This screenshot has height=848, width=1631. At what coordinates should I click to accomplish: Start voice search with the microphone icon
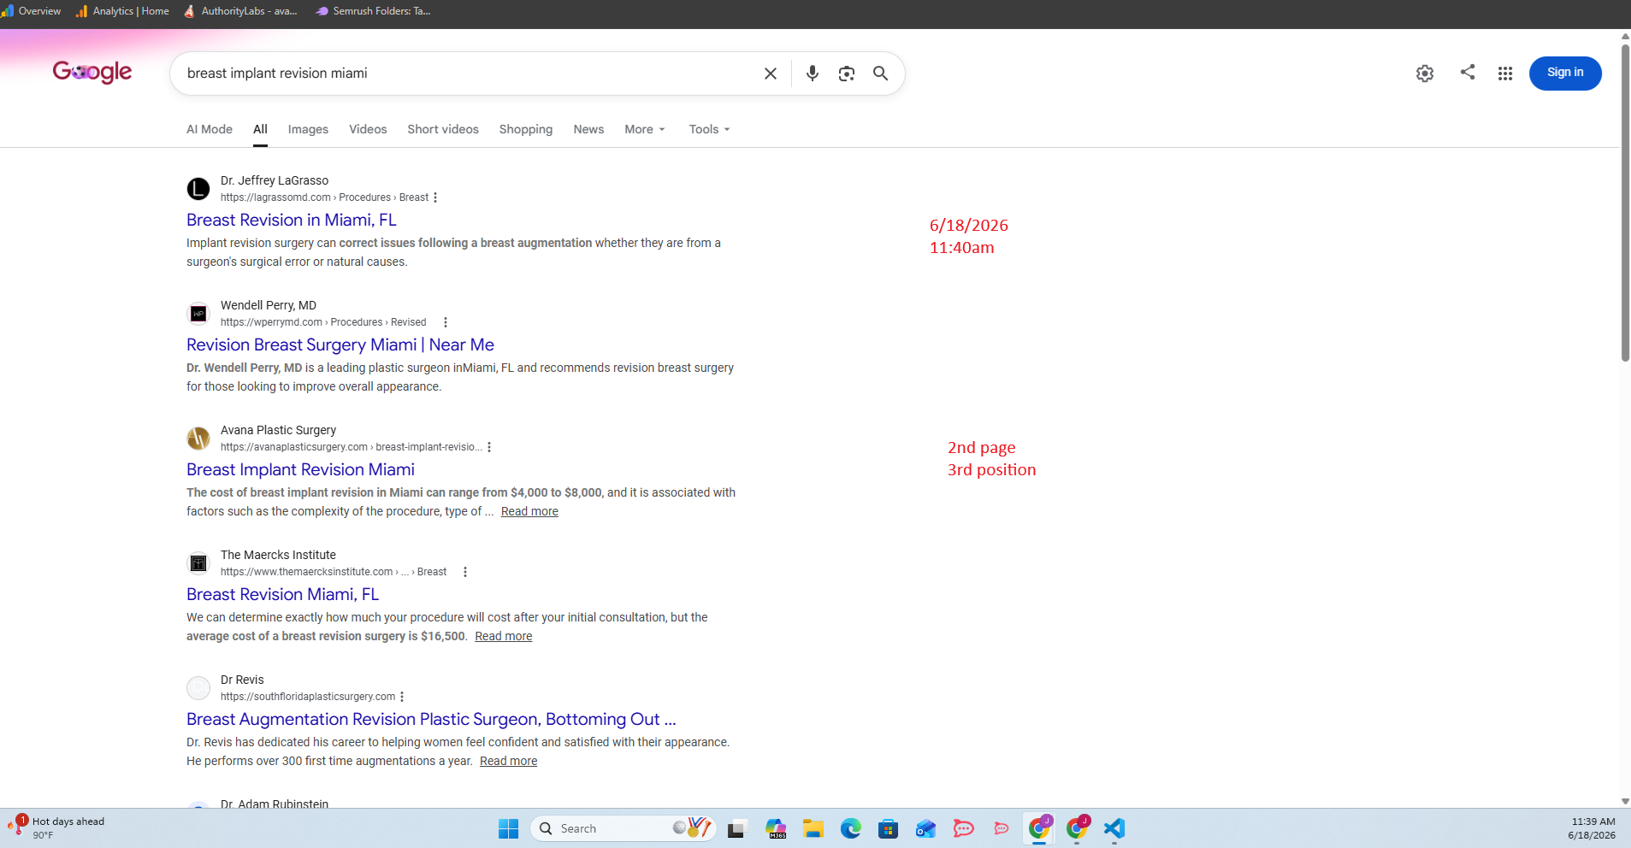(813, 74)
